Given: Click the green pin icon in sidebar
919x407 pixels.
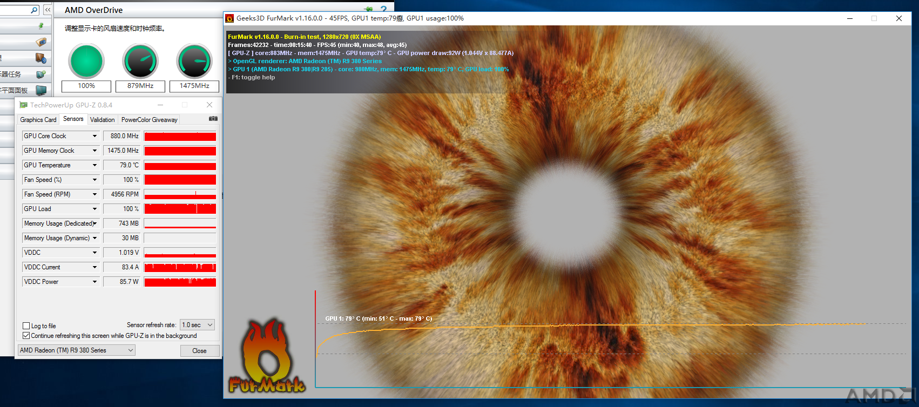Looking at the screenshot, I should 41,26.
